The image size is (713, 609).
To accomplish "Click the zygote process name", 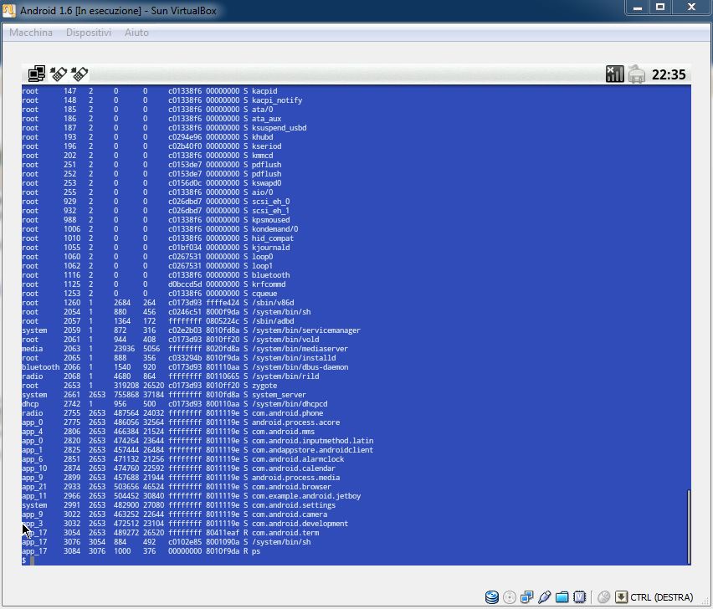I will 264,386.
